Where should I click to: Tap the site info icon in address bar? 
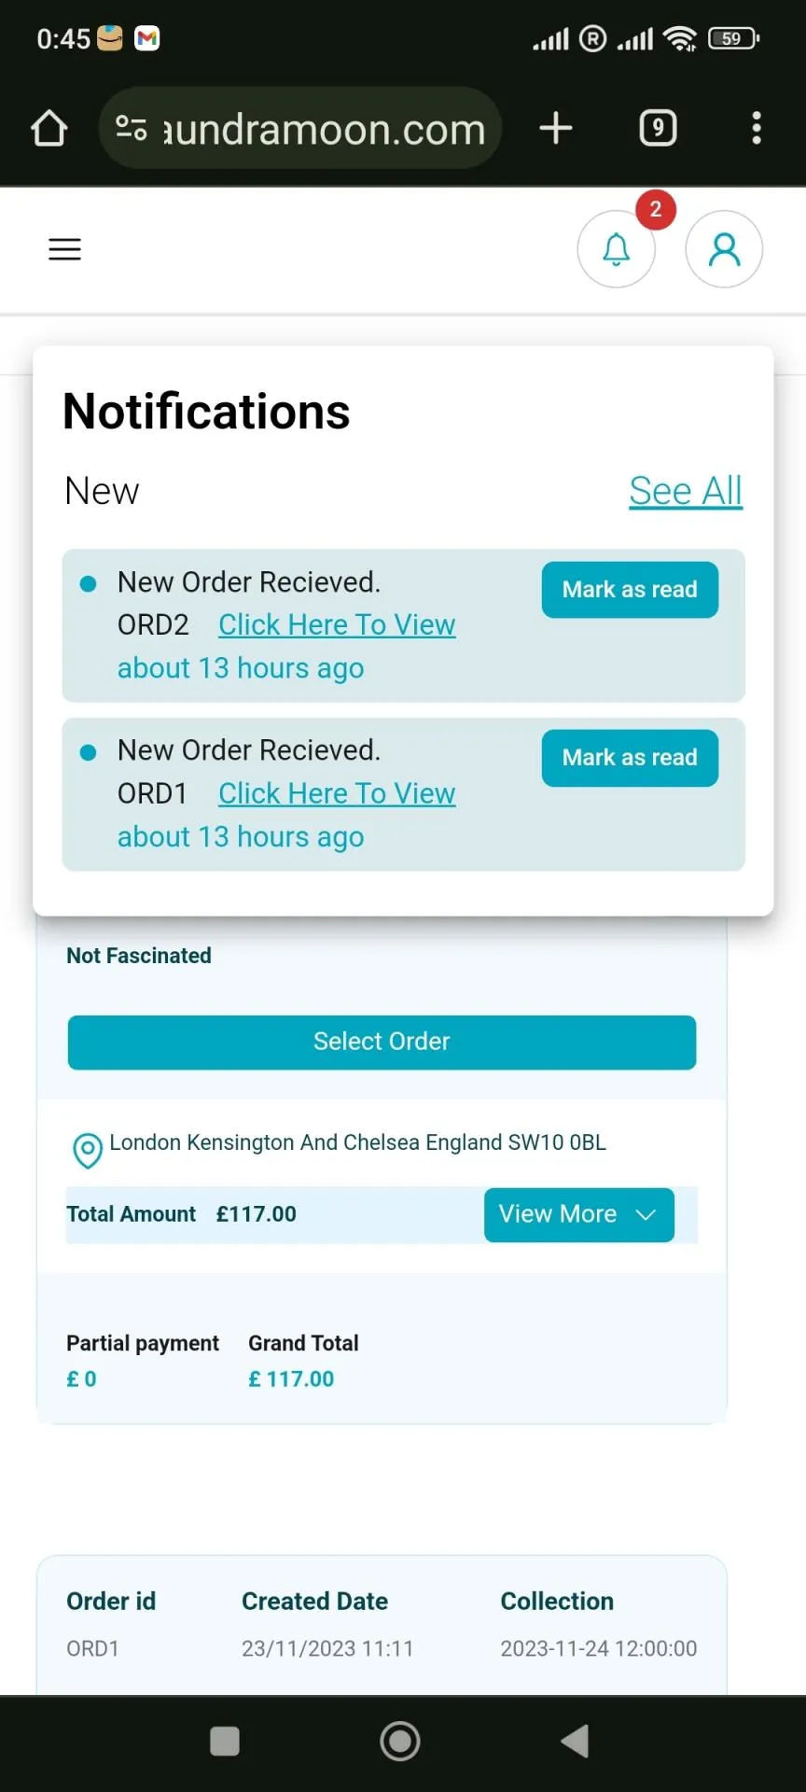[x=132, y=128]
